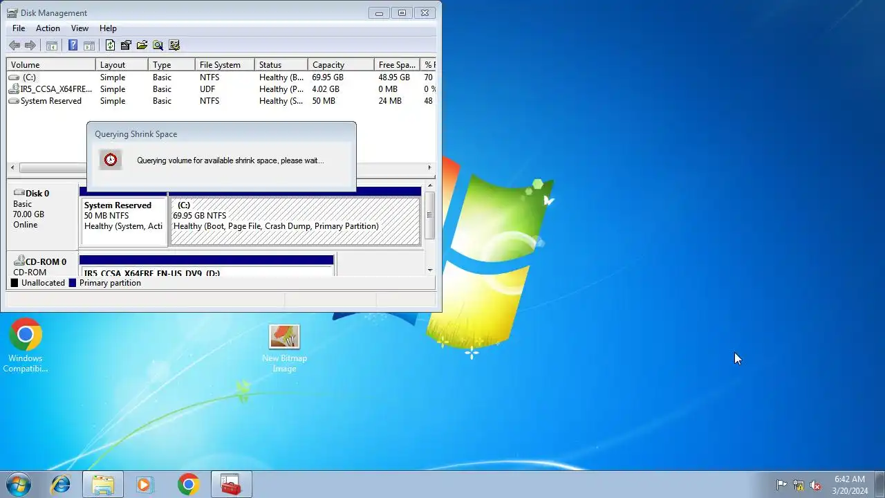Viewport: 885px width, 498px height.
Task: Sort by the Layout column header
Action: pyautogui.click(x=122, y=65)
